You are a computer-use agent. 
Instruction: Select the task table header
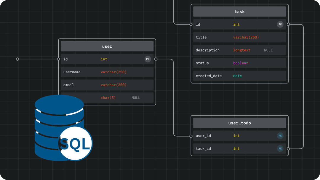click(240, 12)
